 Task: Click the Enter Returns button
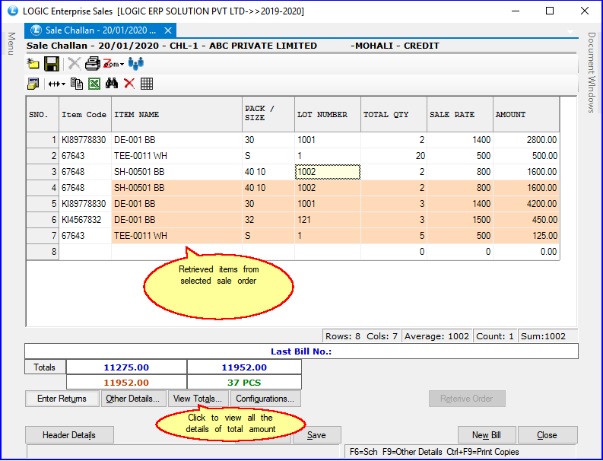pyautogui.click(x=62, y=399)
